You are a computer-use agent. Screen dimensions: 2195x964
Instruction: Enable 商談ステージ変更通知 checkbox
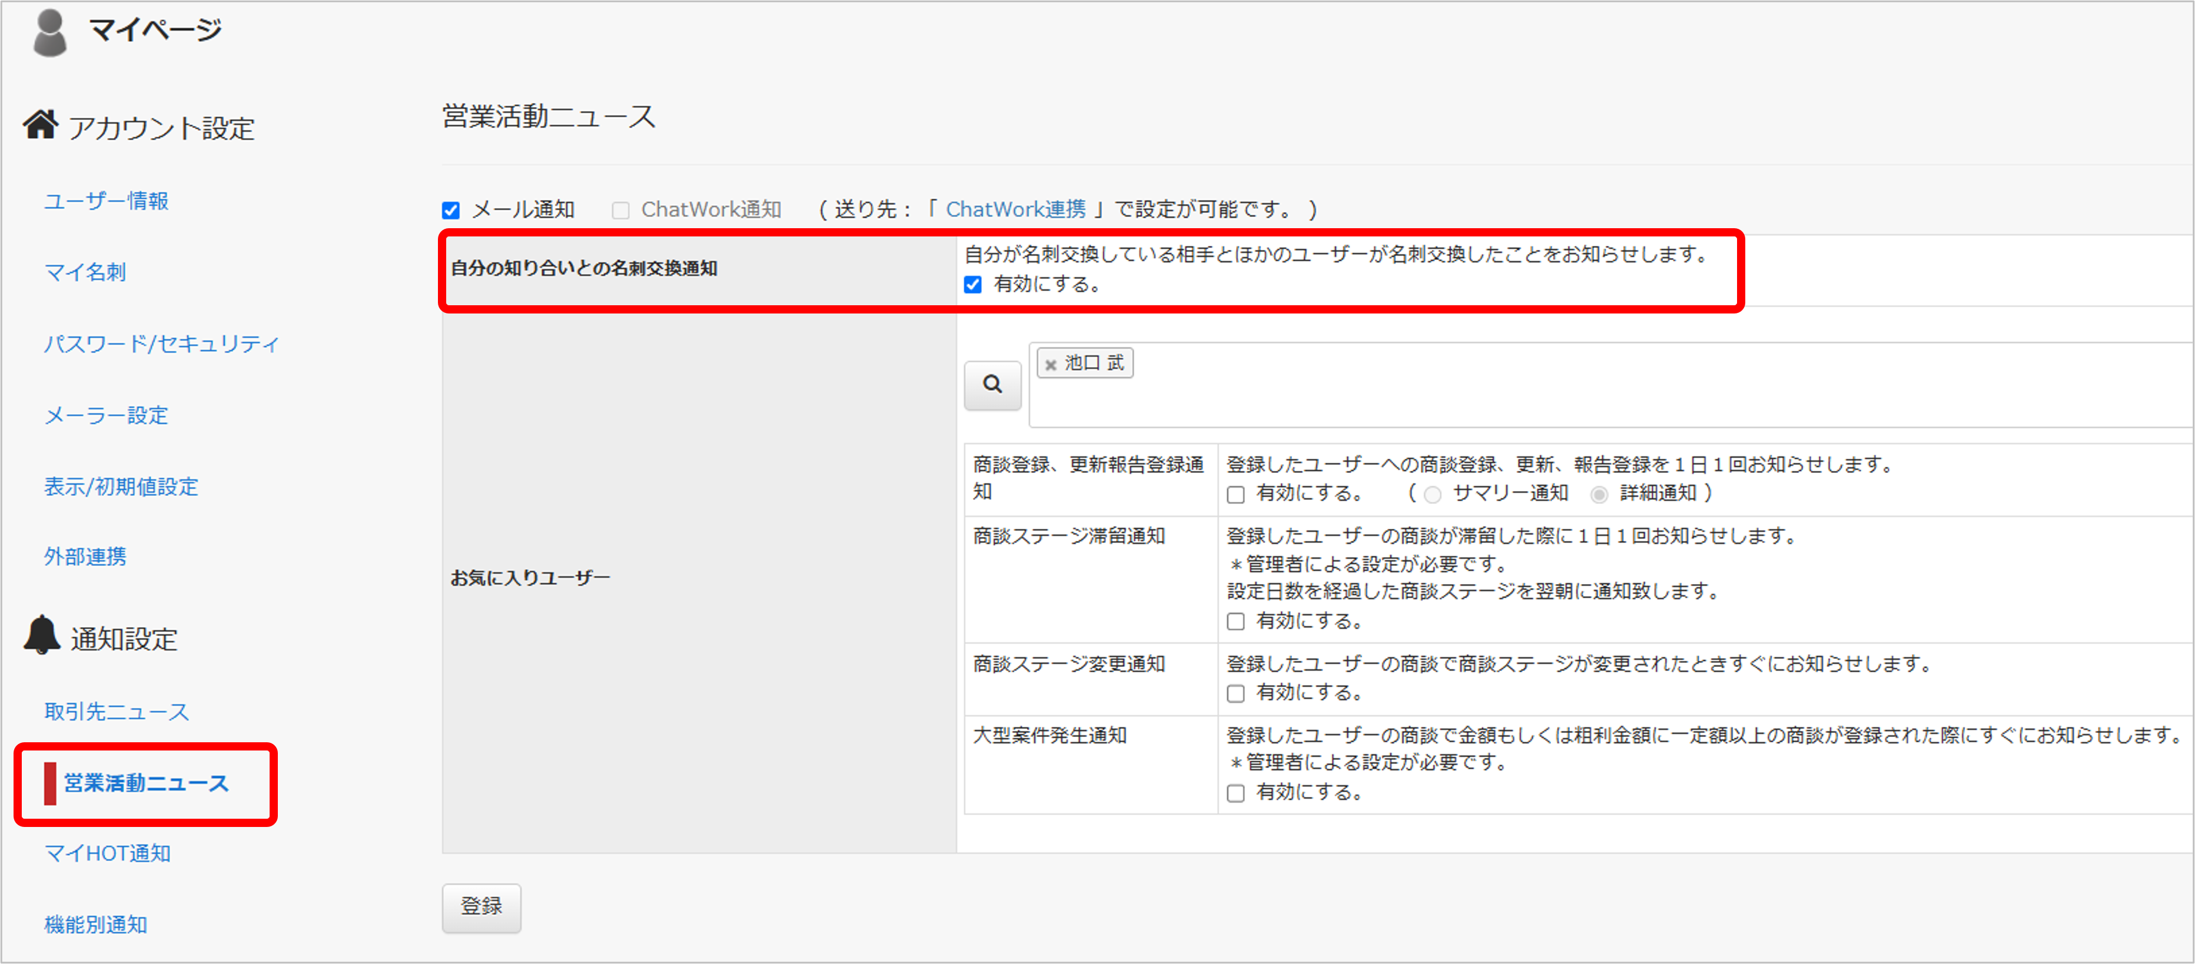pos(1236,693)
